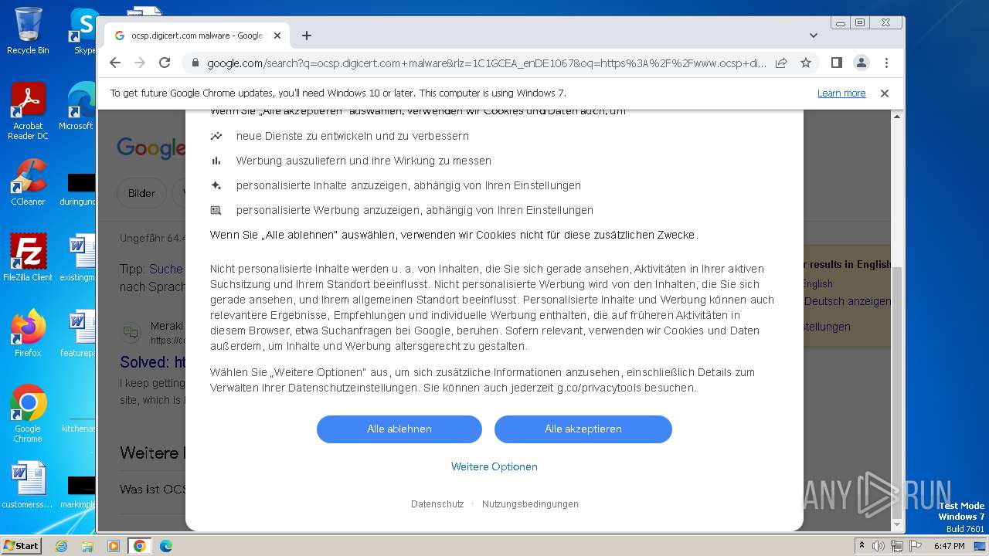Share this page via address bar icon
Viewport: 989px width, 556px height.
[781, 63]
